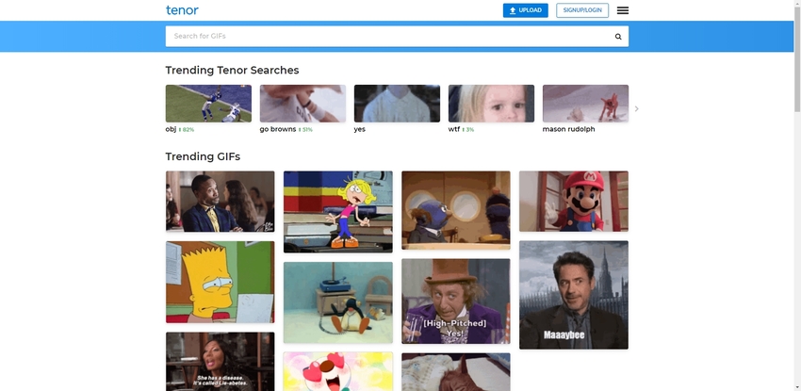The image size is (801, 391).
Task: Open the mason rudolph trending search
Action: pyautogui.click(x=585, y=104)
